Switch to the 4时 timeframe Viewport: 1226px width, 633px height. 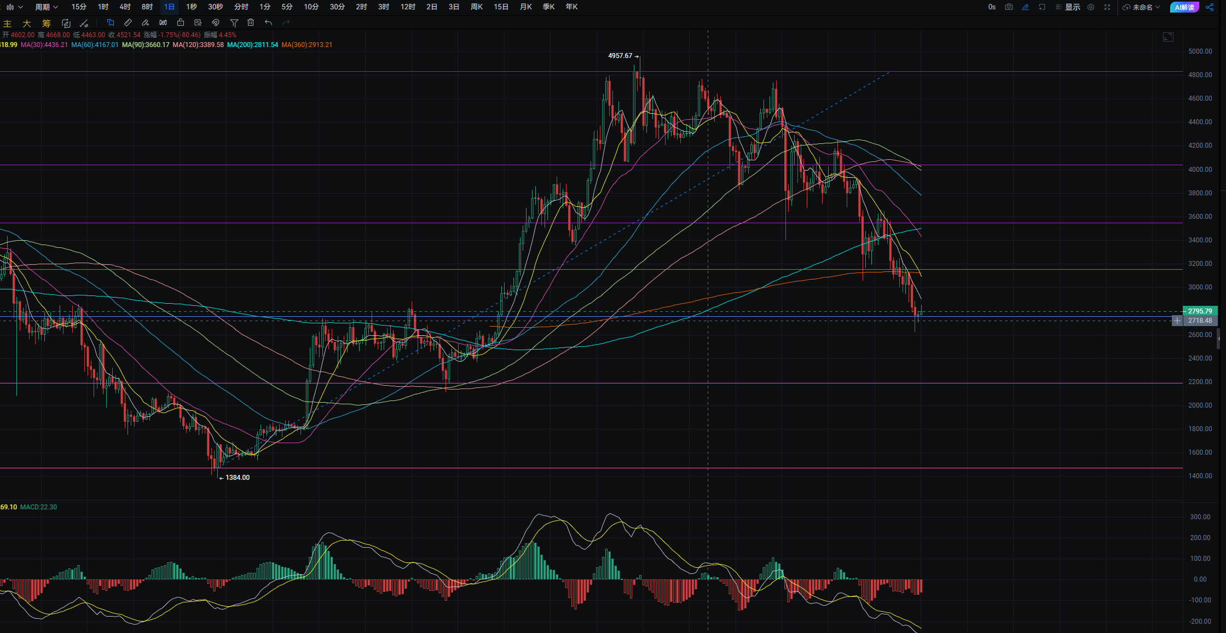click(125, 7)
